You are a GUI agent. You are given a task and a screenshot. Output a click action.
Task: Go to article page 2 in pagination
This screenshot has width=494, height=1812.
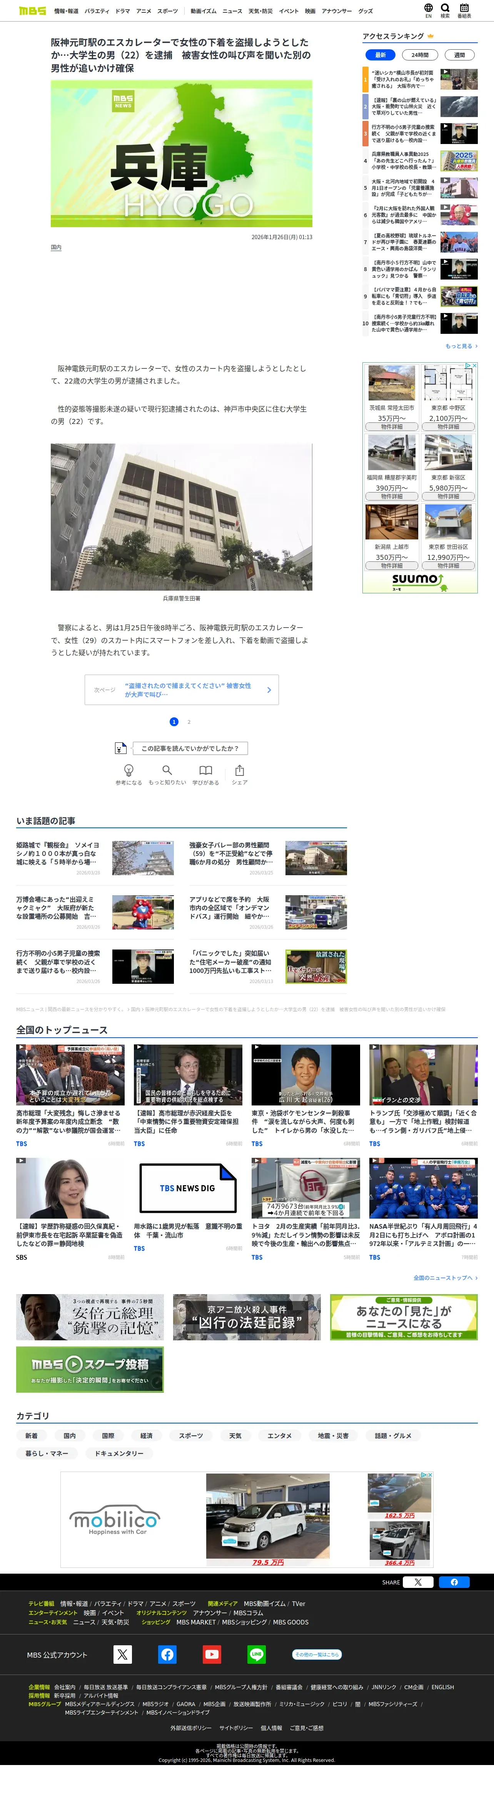coord(189,722)
